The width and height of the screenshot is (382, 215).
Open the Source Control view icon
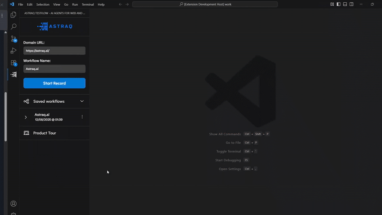coord(13,39)
